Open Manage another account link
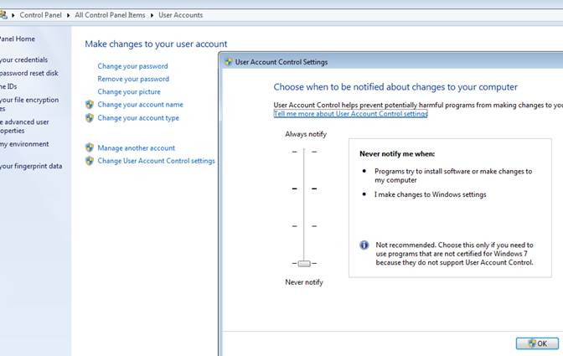563x356 pixels. click(136, 148)
